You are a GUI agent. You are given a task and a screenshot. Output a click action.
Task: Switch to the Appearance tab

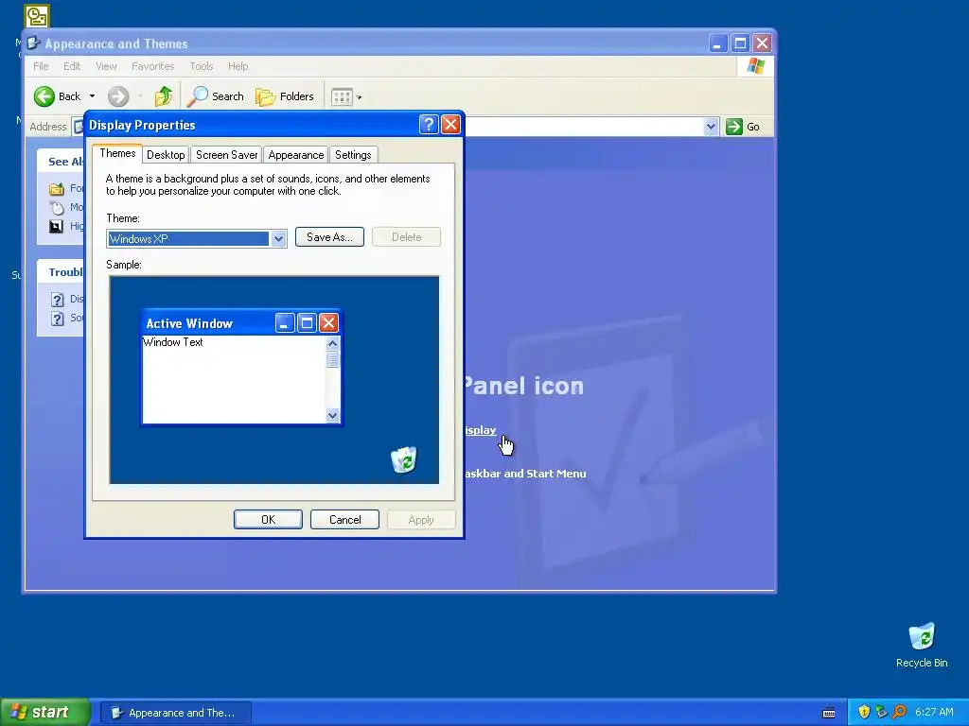[x=296, y=155]
